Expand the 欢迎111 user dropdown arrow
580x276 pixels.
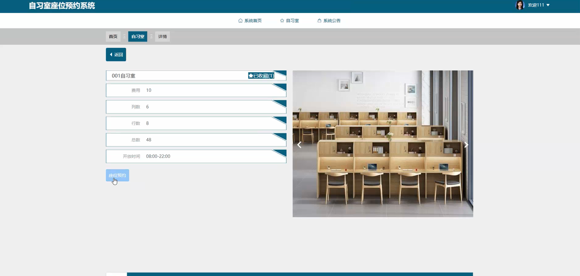click(548, 5)
